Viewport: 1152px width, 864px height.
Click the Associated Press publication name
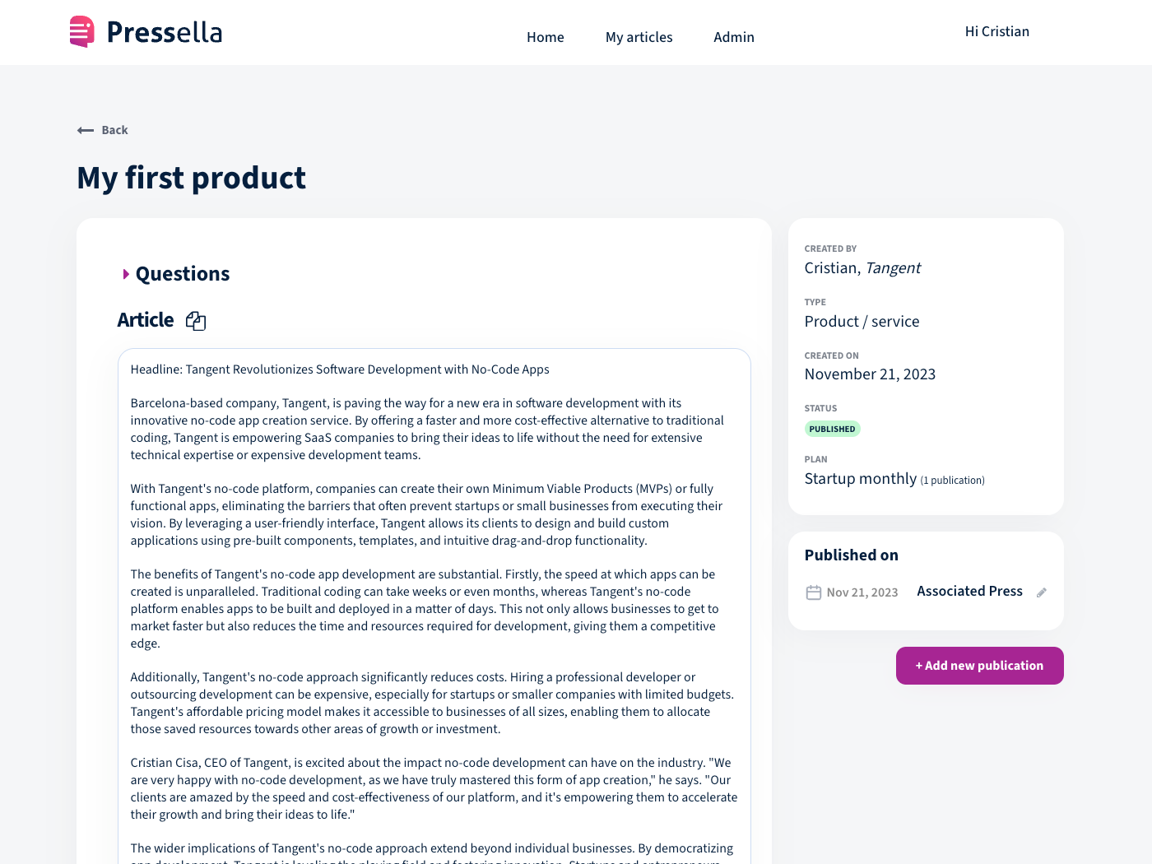click(969, 591)
